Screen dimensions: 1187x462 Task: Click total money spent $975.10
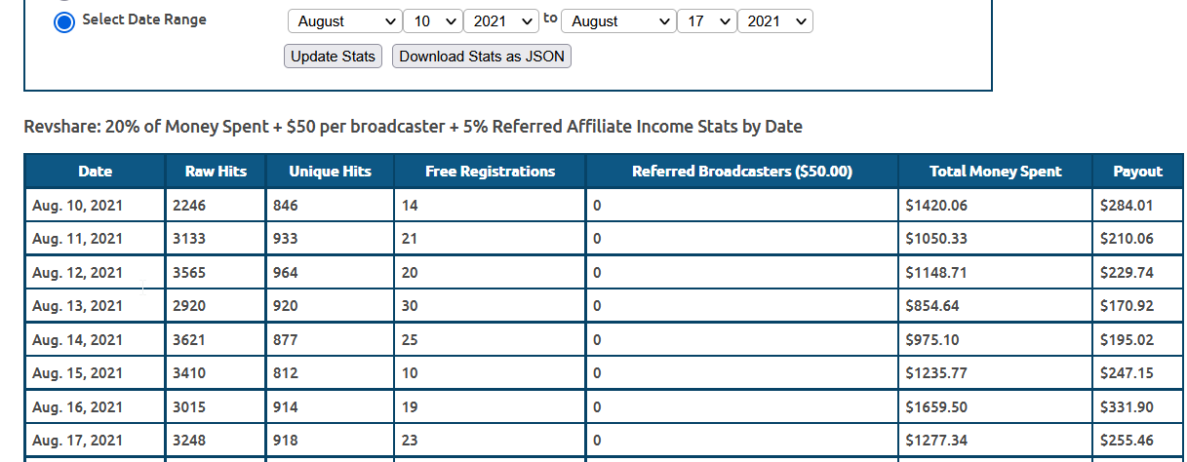click(932, 340)
